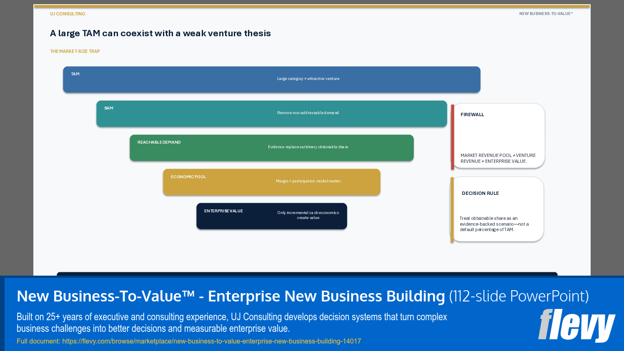This screenshot has width=624, height=351.
Task: Select "Only incremental cash economics create value" text
Action: [308, 215]
